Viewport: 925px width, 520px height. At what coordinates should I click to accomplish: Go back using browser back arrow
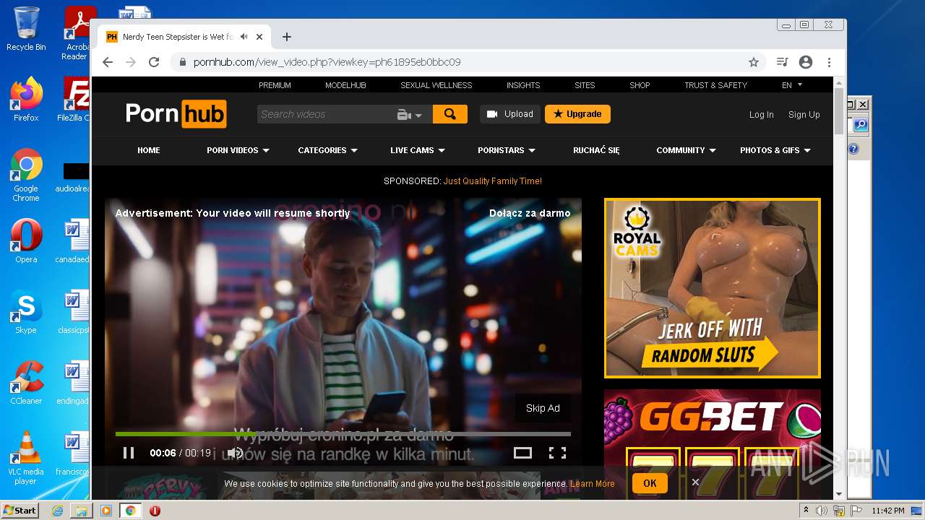click(x=108, y=62)
